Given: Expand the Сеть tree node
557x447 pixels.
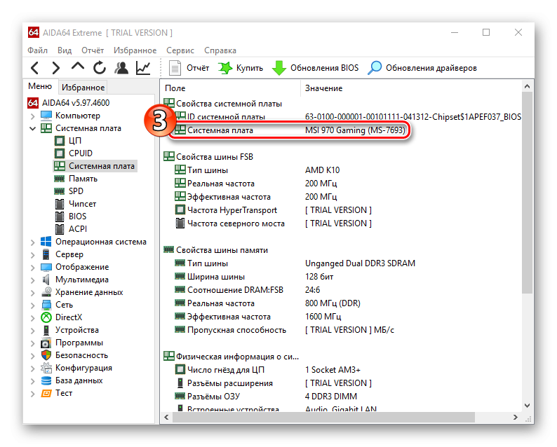Looking at the screenshot, I should [x=32, y=305].
